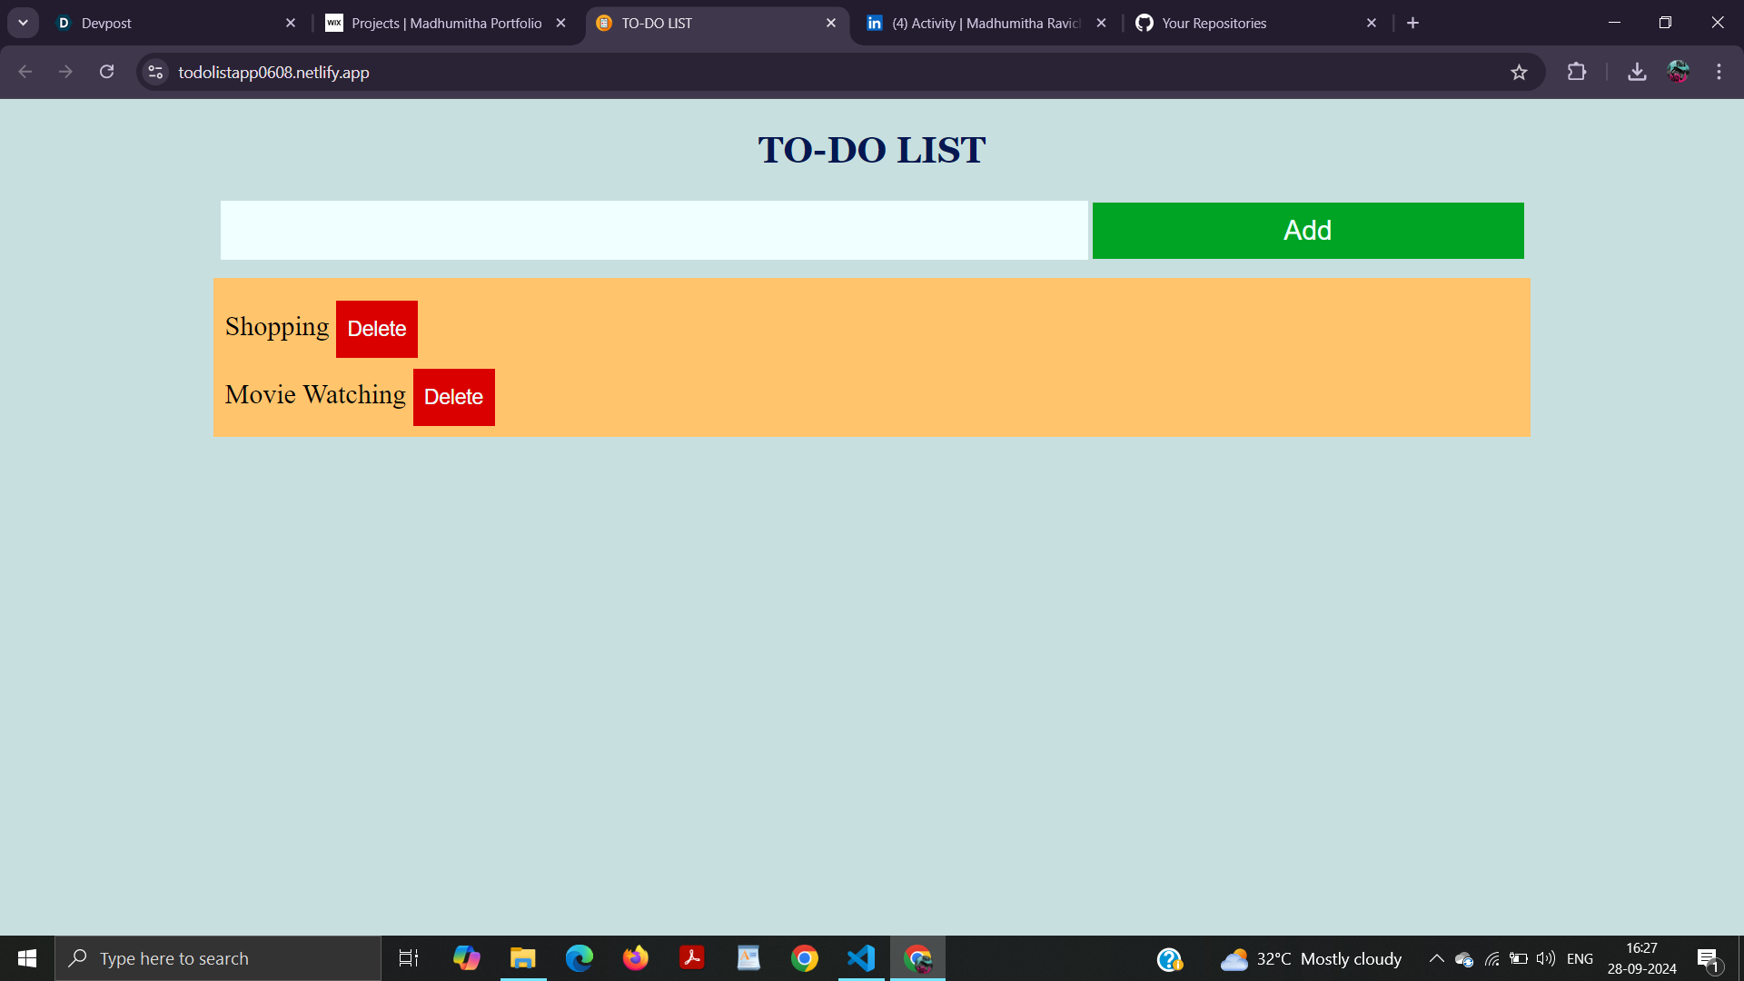Open Visual Studio Code from the taskbar

point(860,957)
